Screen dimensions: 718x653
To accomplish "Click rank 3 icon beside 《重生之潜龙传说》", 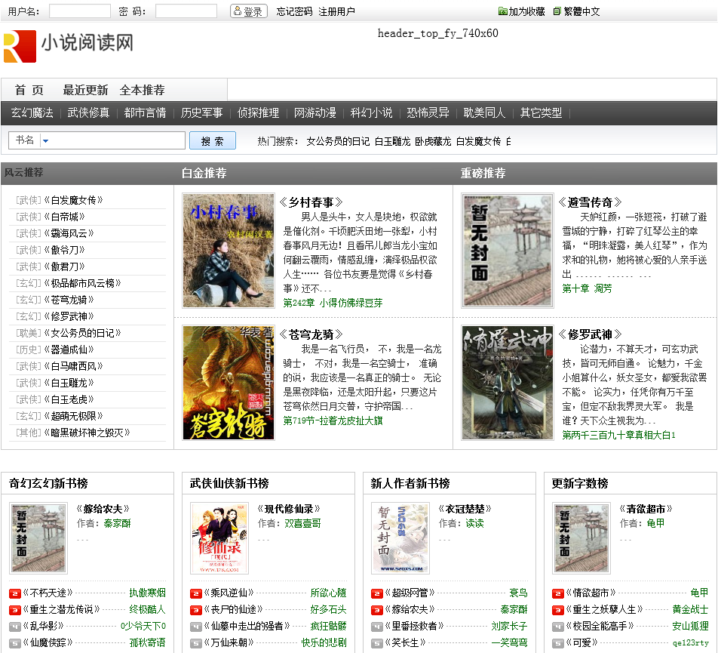I will (x=15, y=610).
